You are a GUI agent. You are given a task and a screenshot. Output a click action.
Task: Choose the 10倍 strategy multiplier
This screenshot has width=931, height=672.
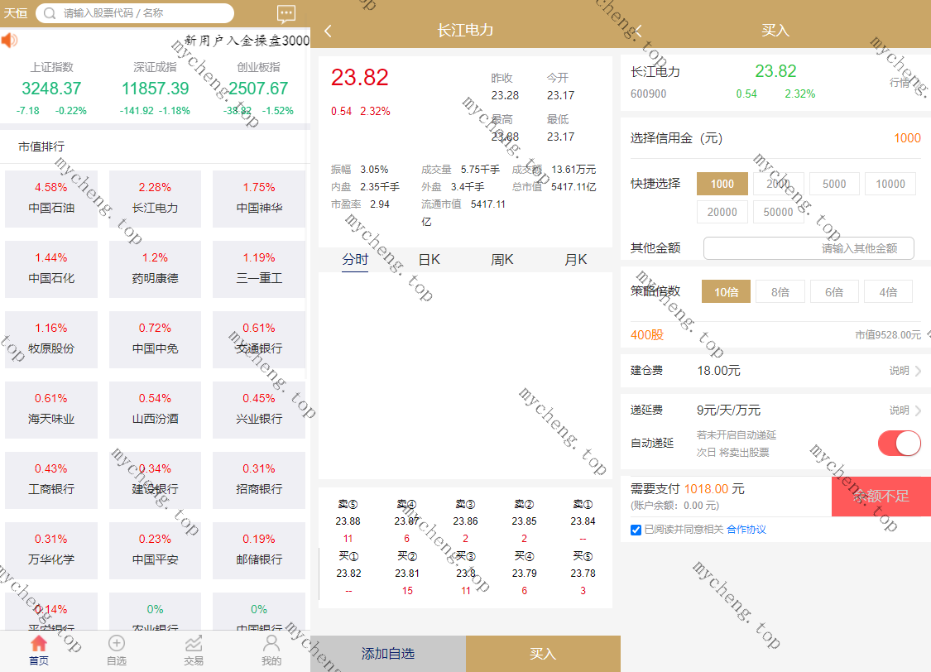pyautogui.click(x=726, y=291)
